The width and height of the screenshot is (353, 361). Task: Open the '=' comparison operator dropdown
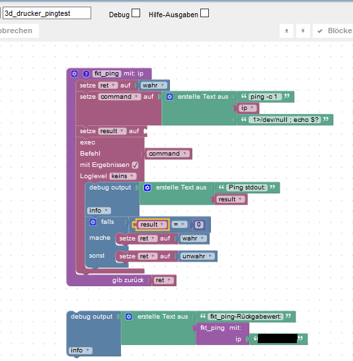(x=179, y=225)
